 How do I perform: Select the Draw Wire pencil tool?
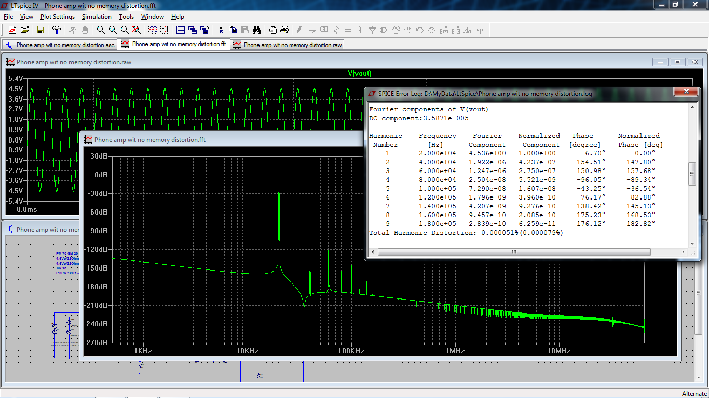(301, 30)
